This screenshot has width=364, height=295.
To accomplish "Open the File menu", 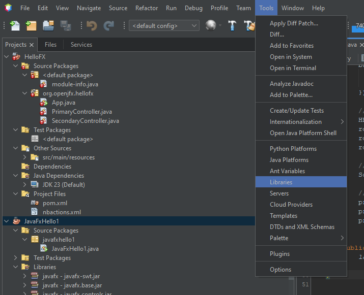I will pos(25,8).
